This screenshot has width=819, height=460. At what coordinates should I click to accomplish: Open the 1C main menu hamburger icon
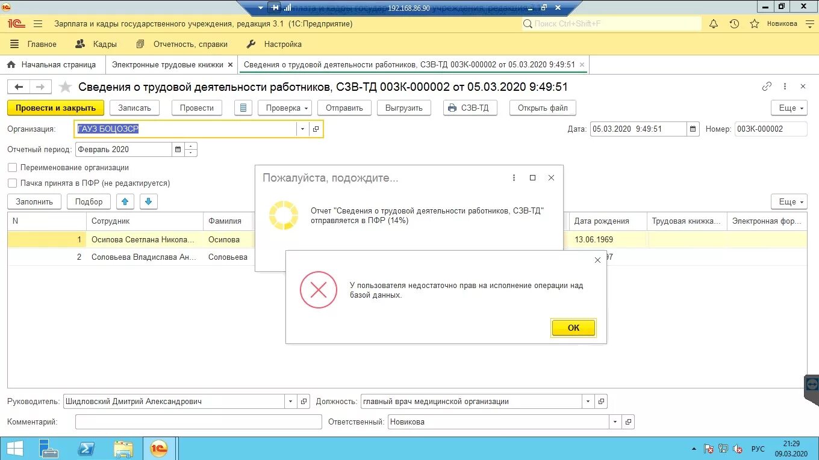[38, 24]
